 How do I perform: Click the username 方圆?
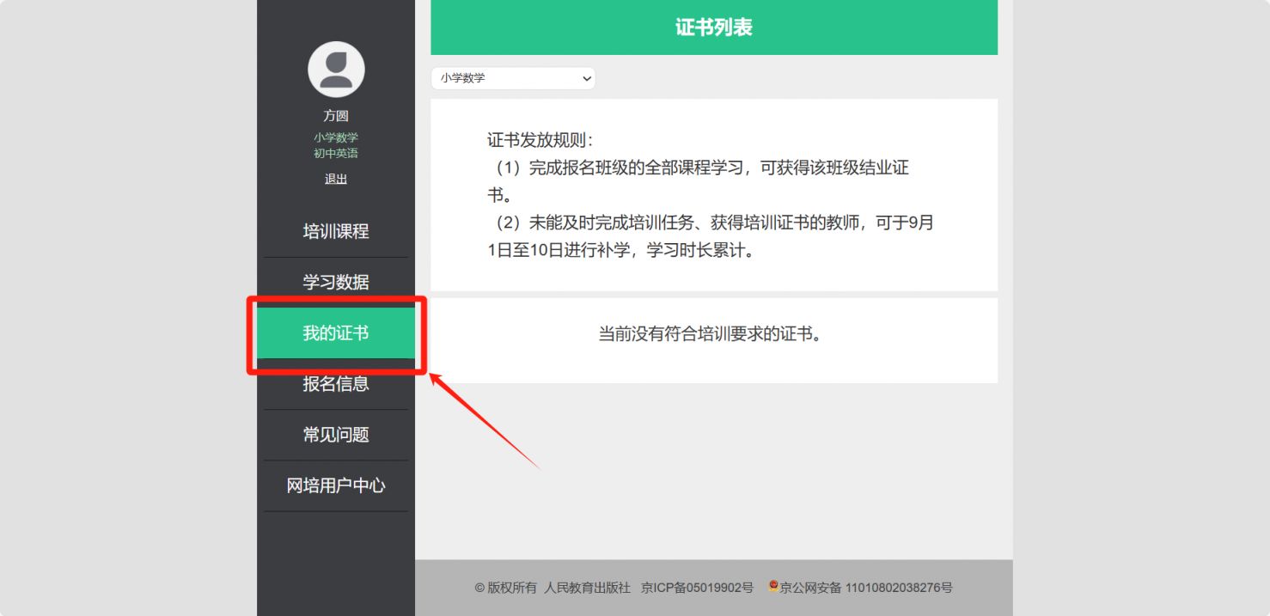coord(336,116)
